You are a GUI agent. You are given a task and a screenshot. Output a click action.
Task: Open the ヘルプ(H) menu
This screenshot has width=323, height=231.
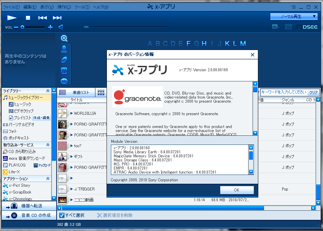(101, 7)
